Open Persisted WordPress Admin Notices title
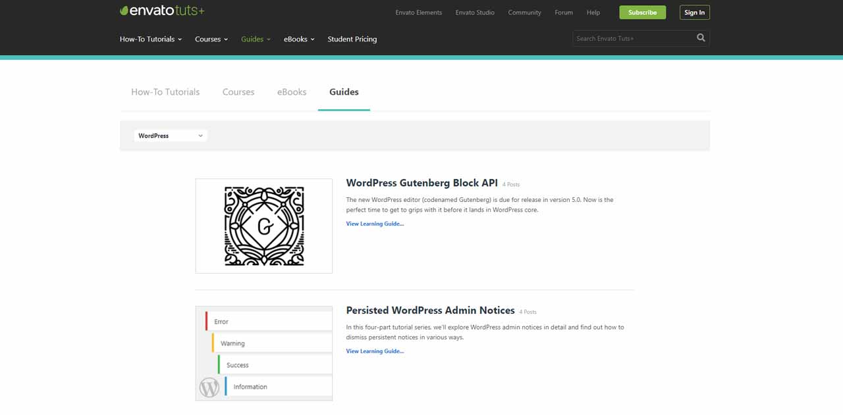 (431, 310)
